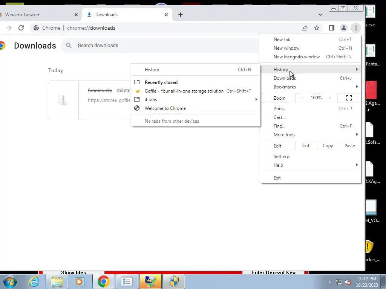Click the Cut button

click(x=306, y=146)
